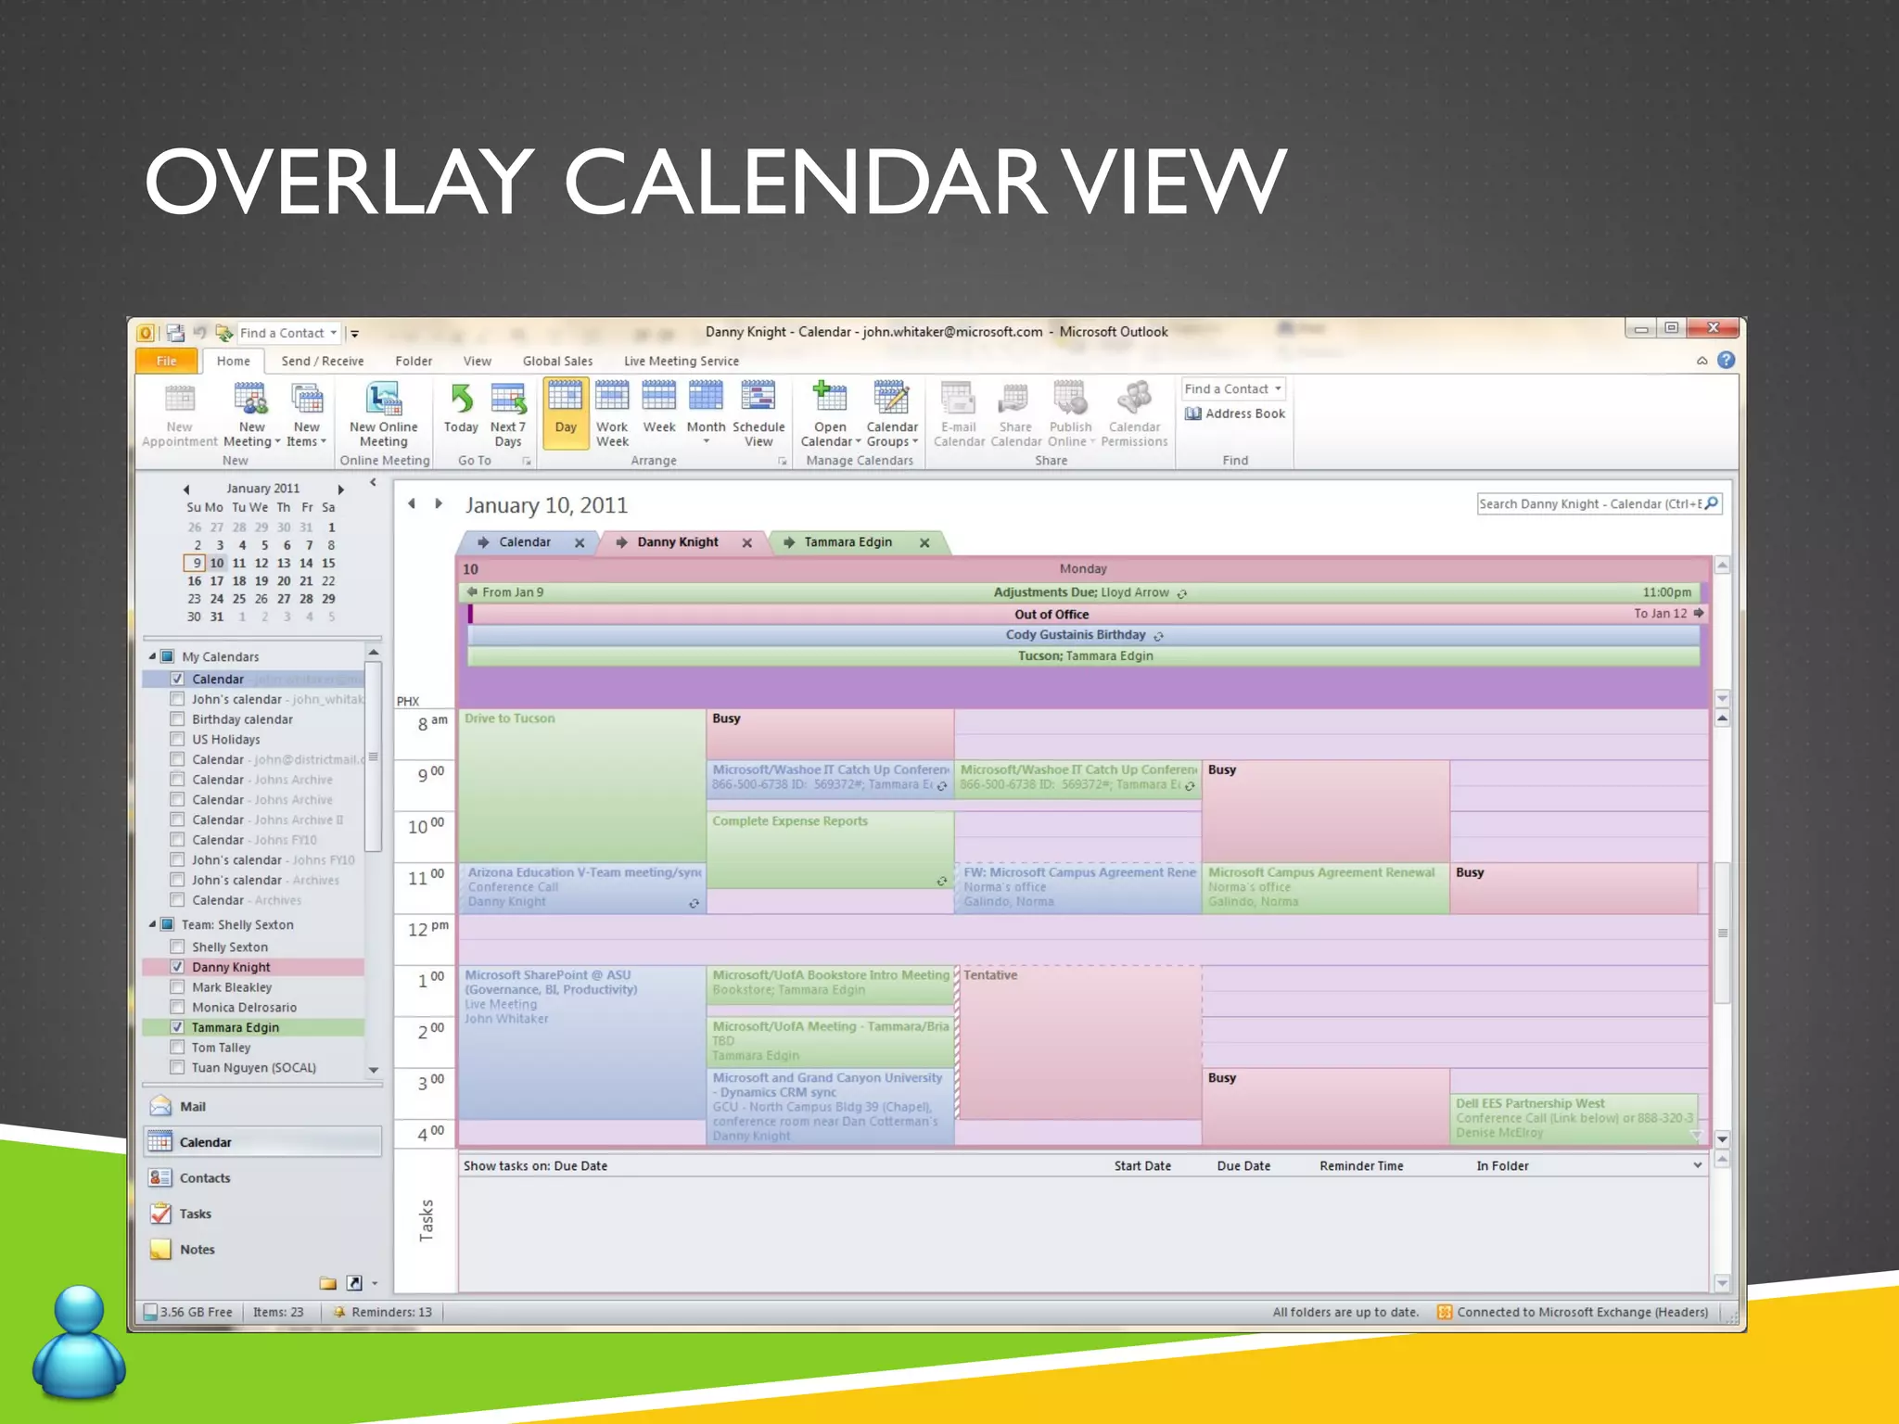Open the New Items icon menu
The image size is (1899, 1424).
coord(307,400)
